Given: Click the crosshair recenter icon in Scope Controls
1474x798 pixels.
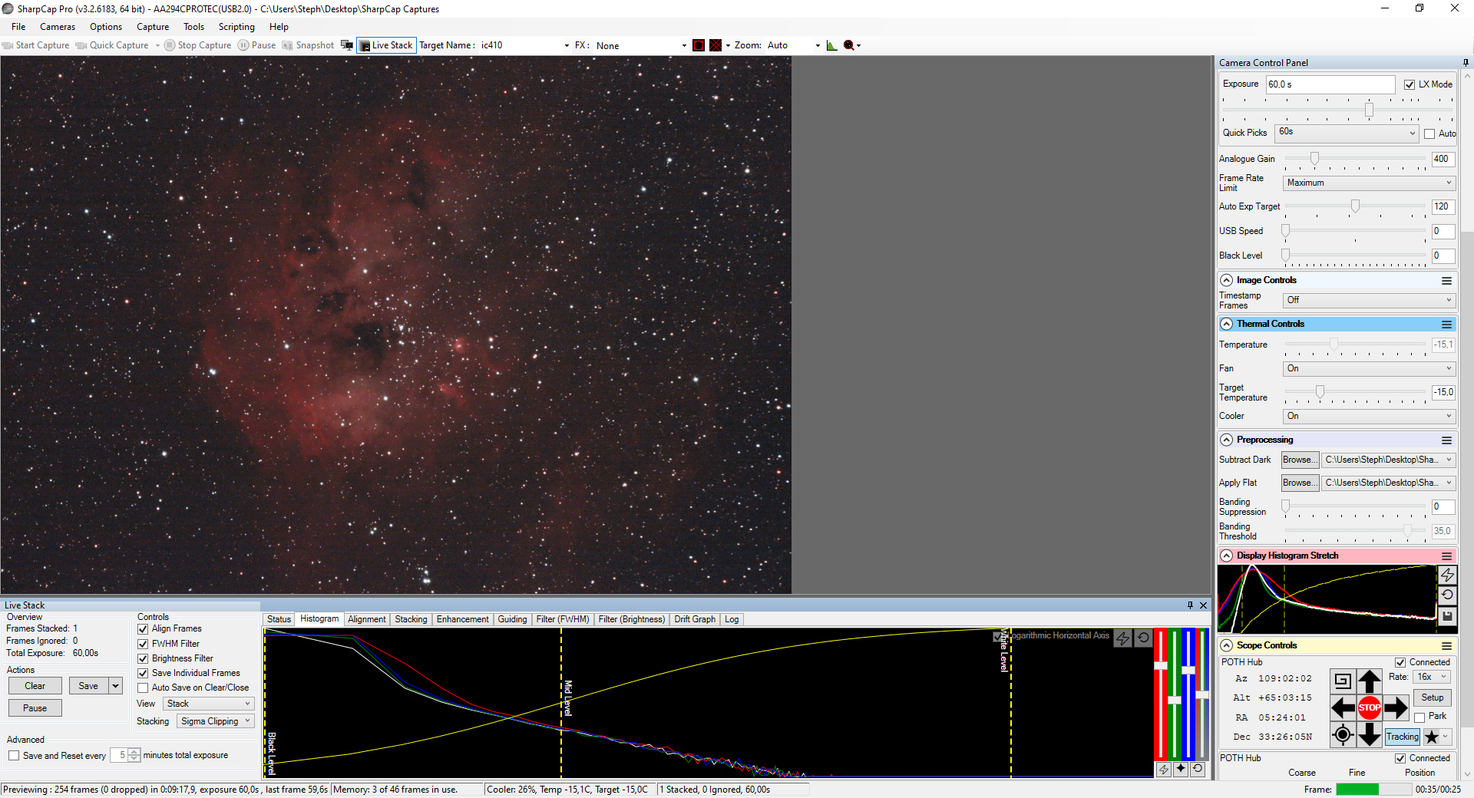Looking at the screenshot, I should point(1342,735).
